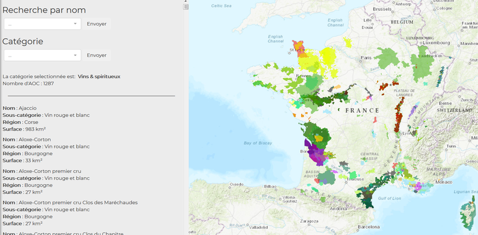Click the 'Vins & spiritueux' category label
Screen dimensions: 478x235
(x=99, y=76)
